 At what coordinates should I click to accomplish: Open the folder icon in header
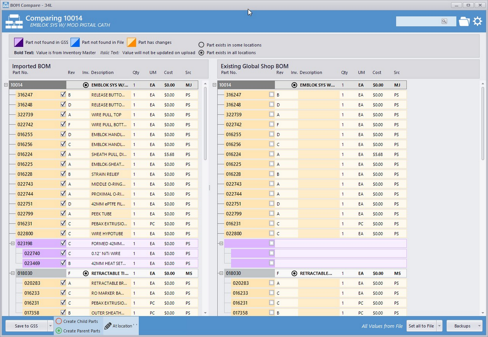[464, 21]
